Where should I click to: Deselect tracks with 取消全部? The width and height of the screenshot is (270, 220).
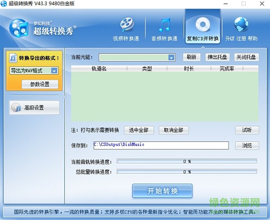click(173, 130)
